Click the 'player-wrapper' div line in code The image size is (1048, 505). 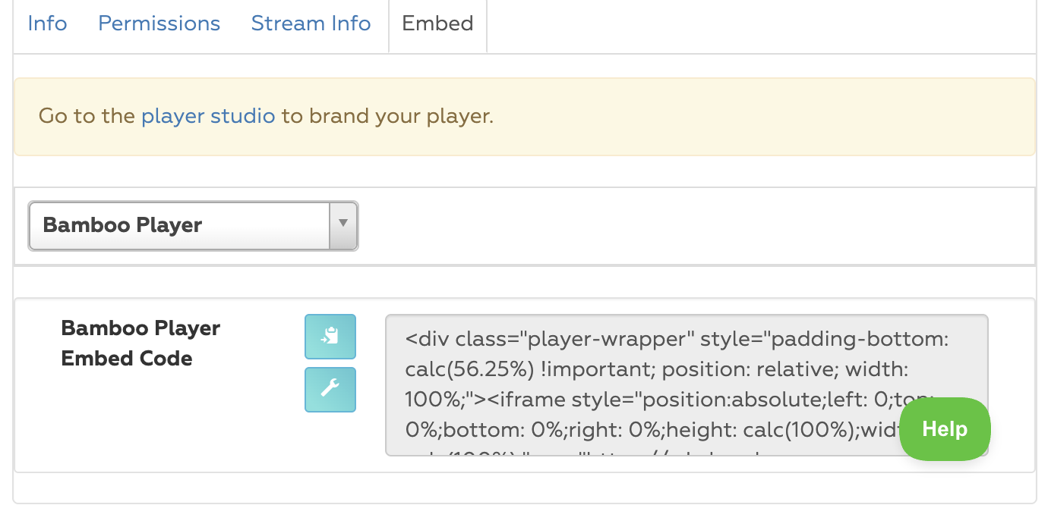pos(677,338)
